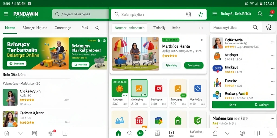Tap the search icon in middle bottom bar
Screen dimensions: 277x138
[x=130, y=133]
